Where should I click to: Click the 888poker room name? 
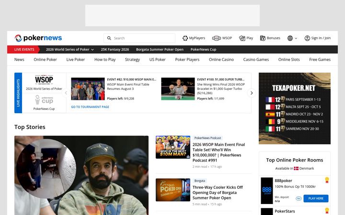point(283,181)
